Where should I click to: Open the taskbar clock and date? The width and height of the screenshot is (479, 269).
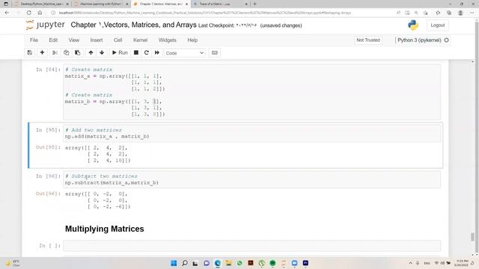461,263
